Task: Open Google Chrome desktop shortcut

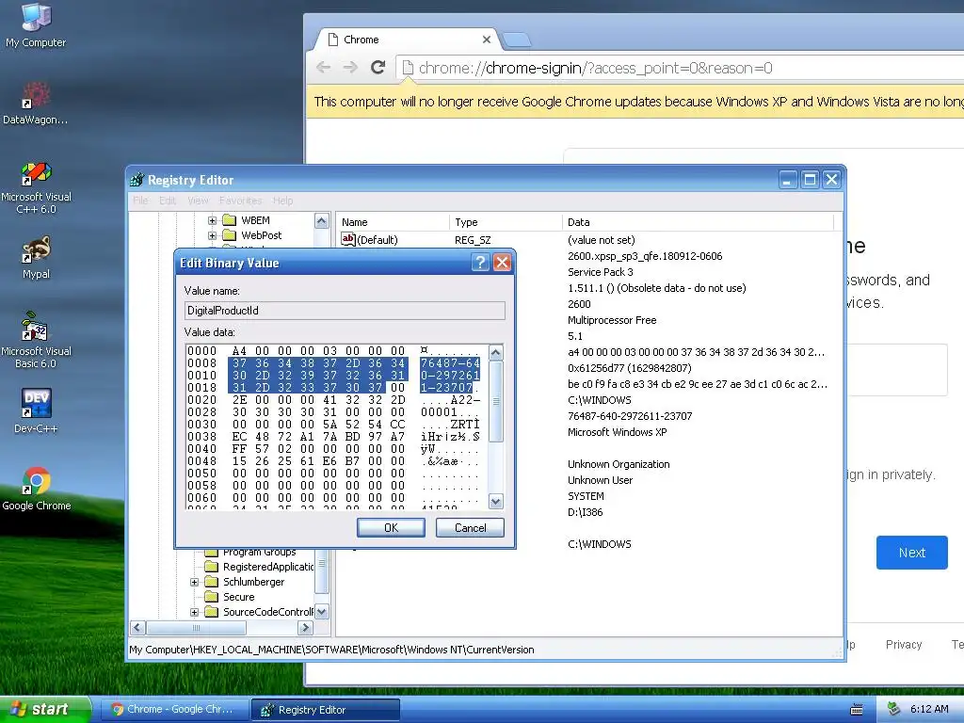Action: [37, 489]
